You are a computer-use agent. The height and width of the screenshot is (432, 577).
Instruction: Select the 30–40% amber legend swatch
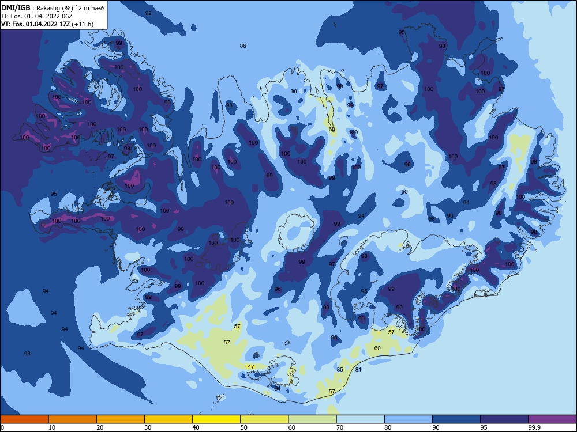tap(168, 419)
